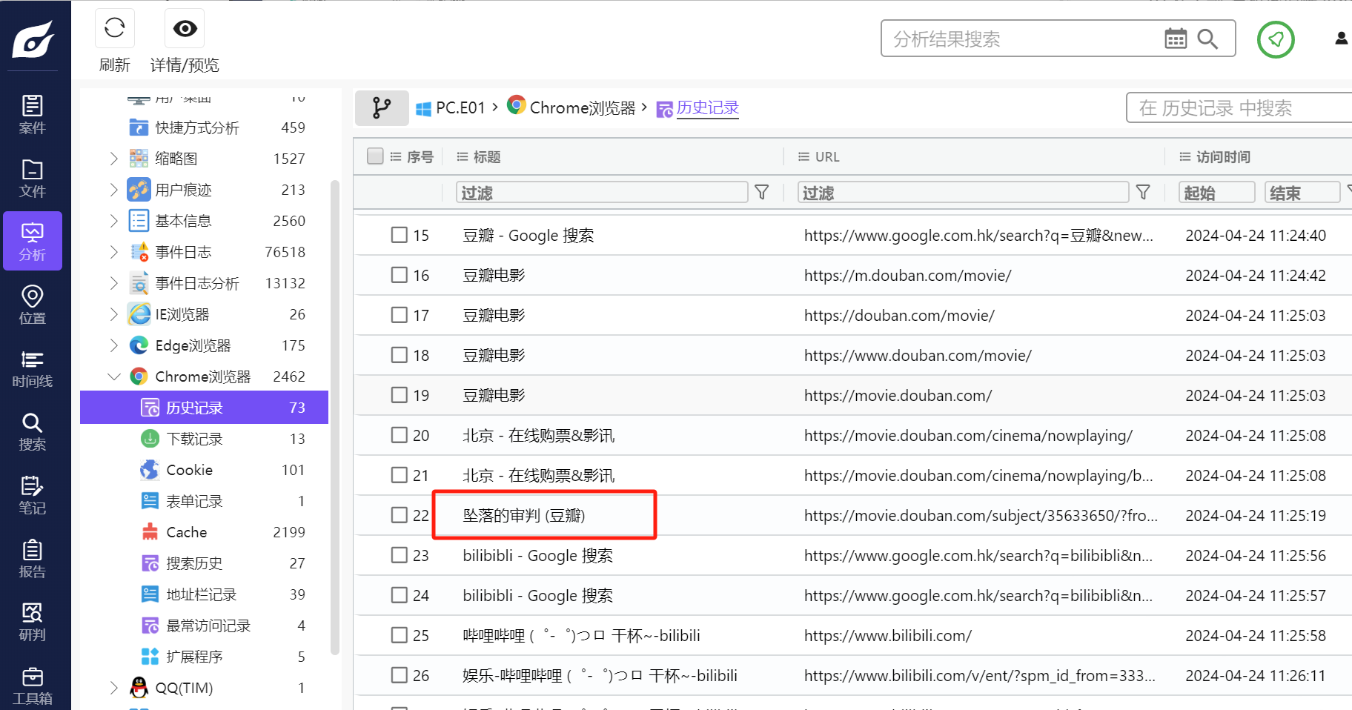Click the URL column filter input
The height and width of the screenshot is (710, 1352).
tap(964, 193)
